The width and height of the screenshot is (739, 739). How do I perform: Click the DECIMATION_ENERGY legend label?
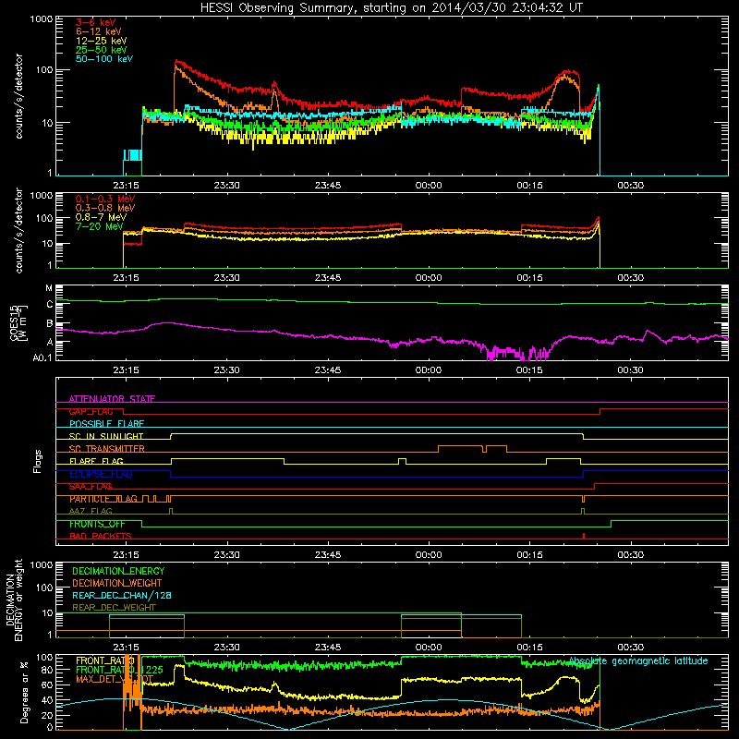pyautogui.click(x=118, y=571)
